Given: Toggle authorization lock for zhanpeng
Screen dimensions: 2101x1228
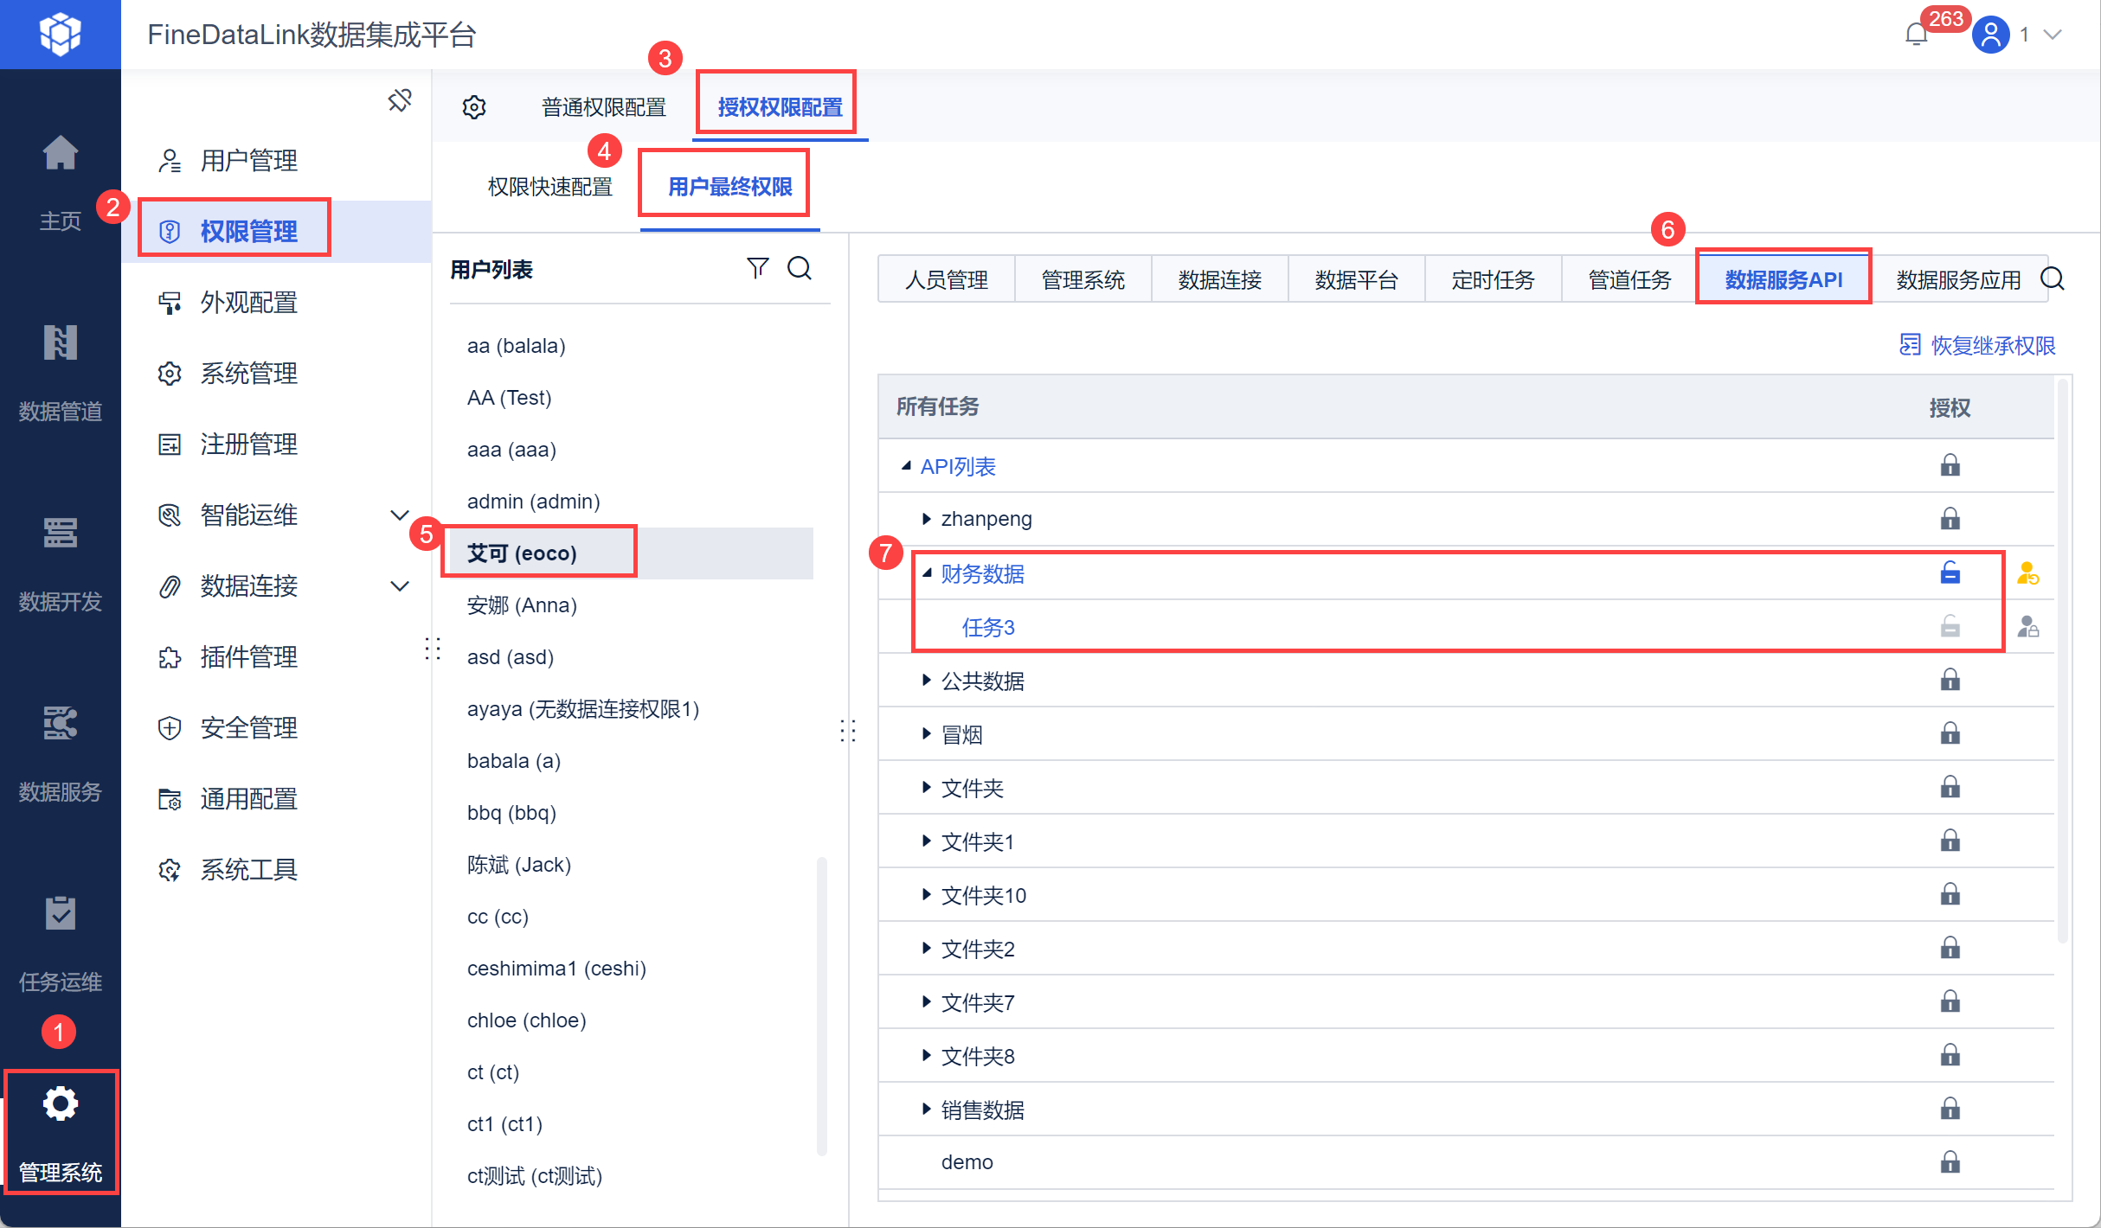Looking at the screenshot, I should click(x=1950, y=519).
